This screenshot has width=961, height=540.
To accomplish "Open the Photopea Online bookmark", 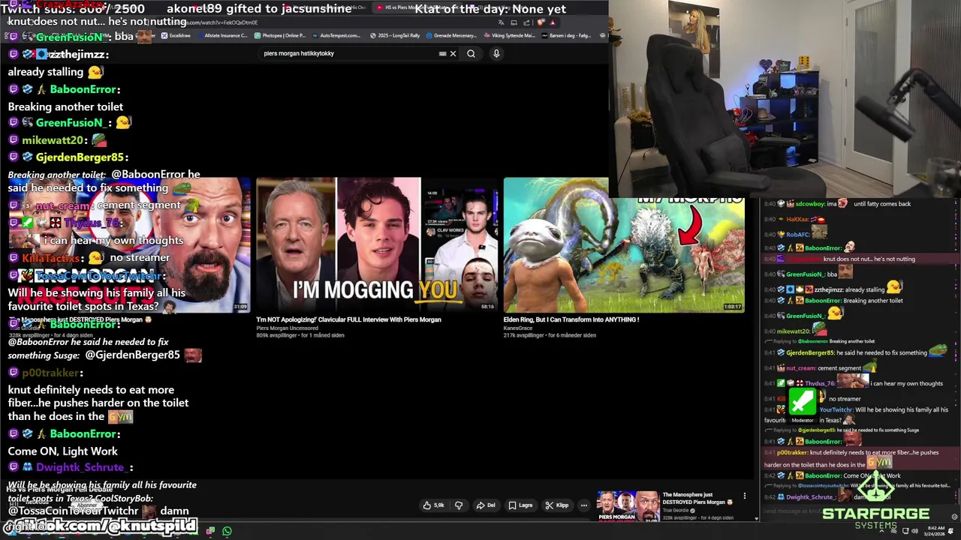I will click(x=280, y=35).
